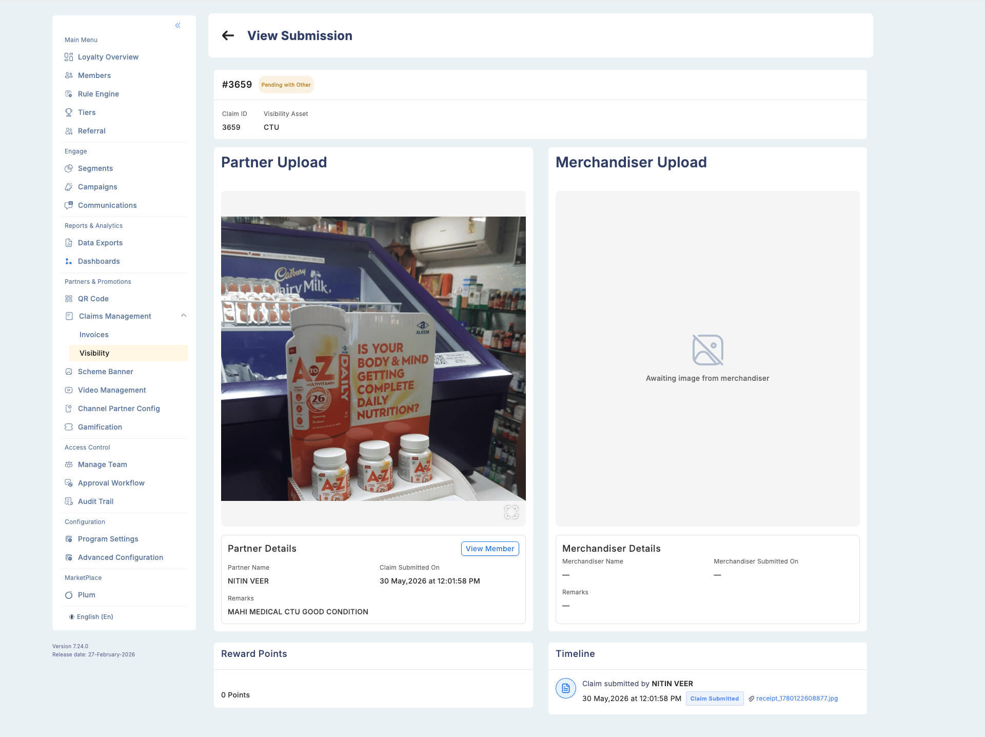Click the Advanced Configuration icon
This screenshot has height=737, width=985.
pyautogui.click(x=69, y=557)
